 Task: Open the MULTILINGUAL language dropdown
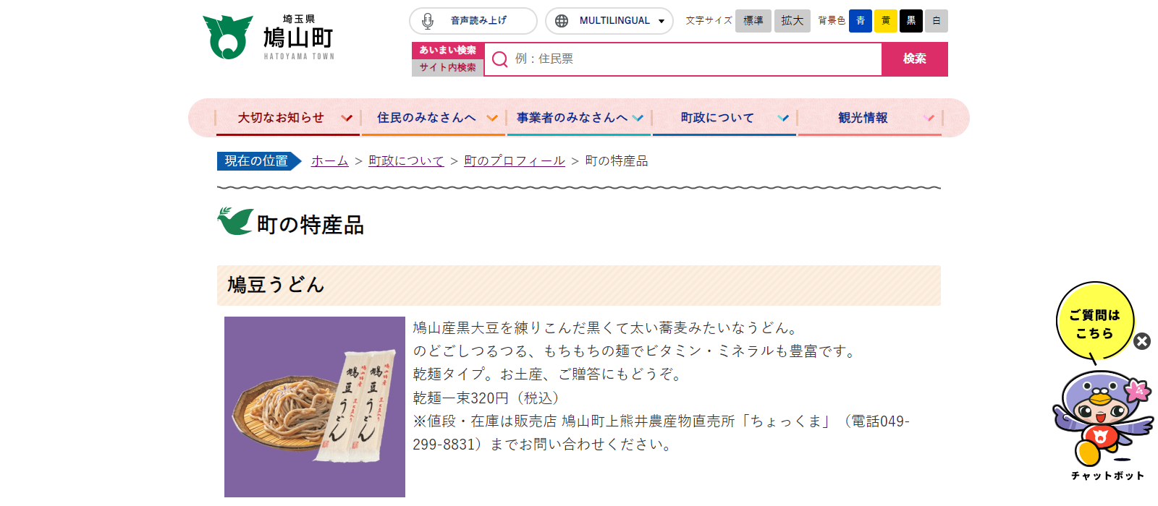pos(609,21)
